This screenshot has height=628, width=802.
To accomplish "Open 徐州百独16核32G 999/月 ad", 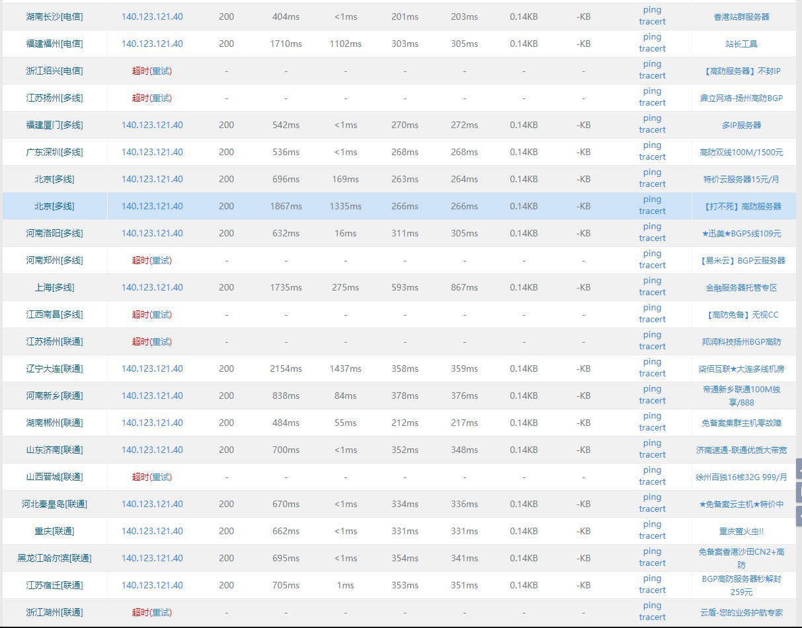I will tap(741, 477).
